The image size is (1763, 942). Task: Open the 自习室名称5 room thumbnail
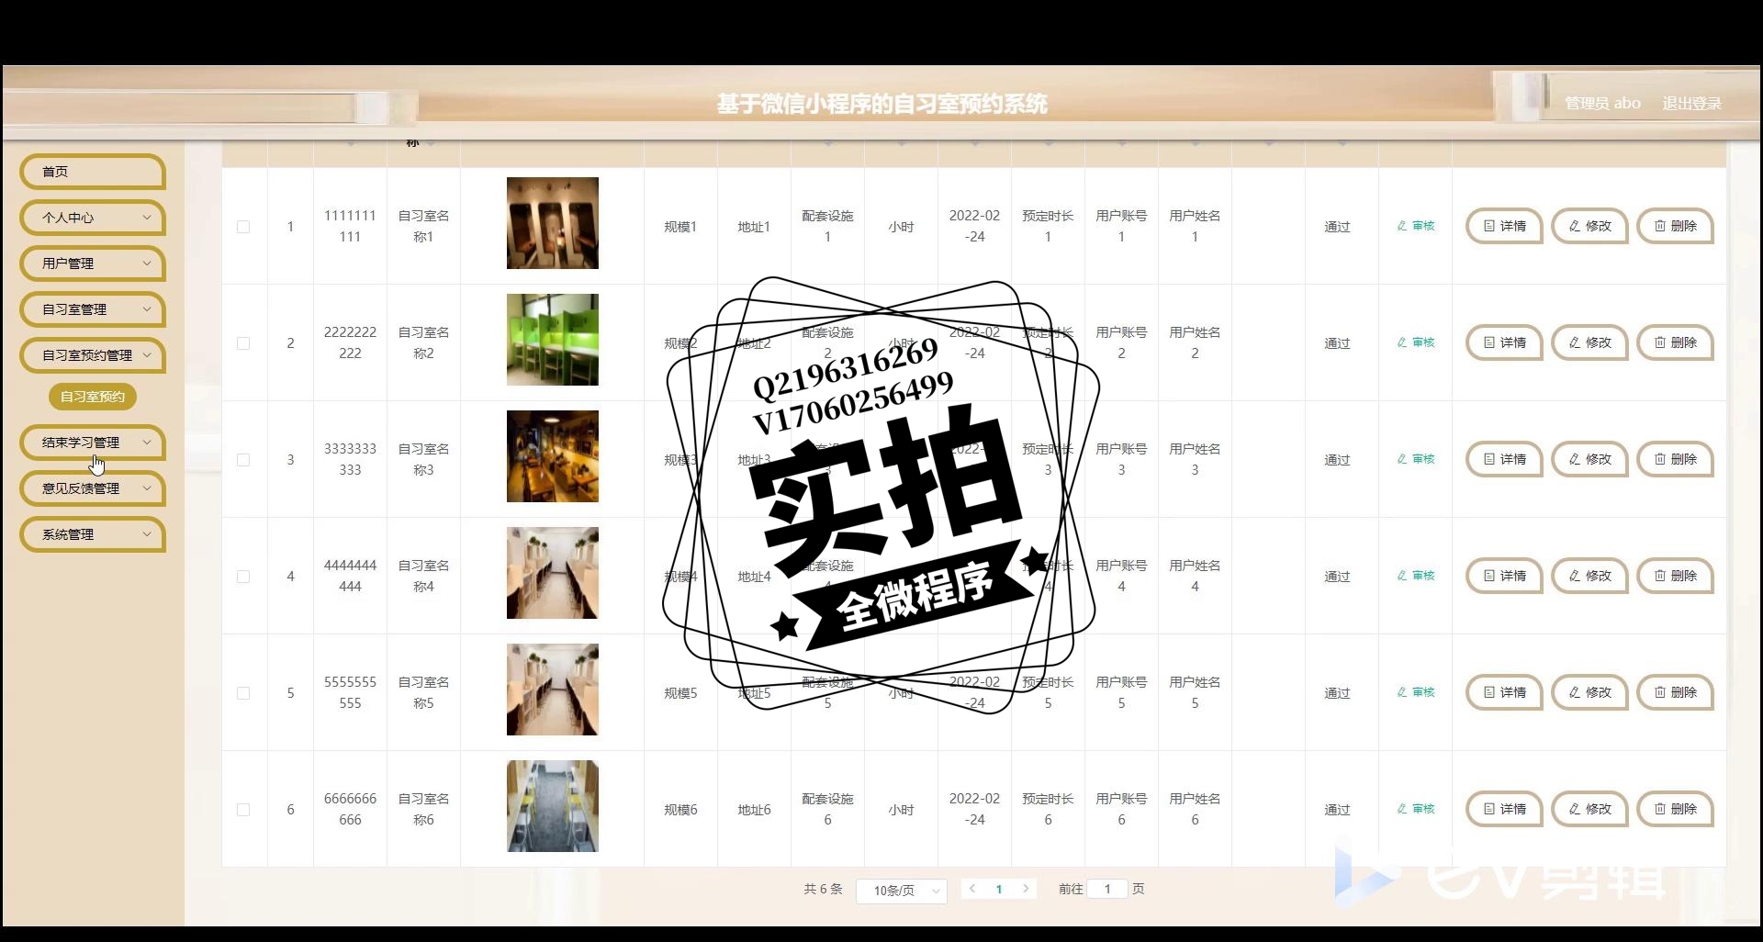pyautogui.click(x=553, y=690)
